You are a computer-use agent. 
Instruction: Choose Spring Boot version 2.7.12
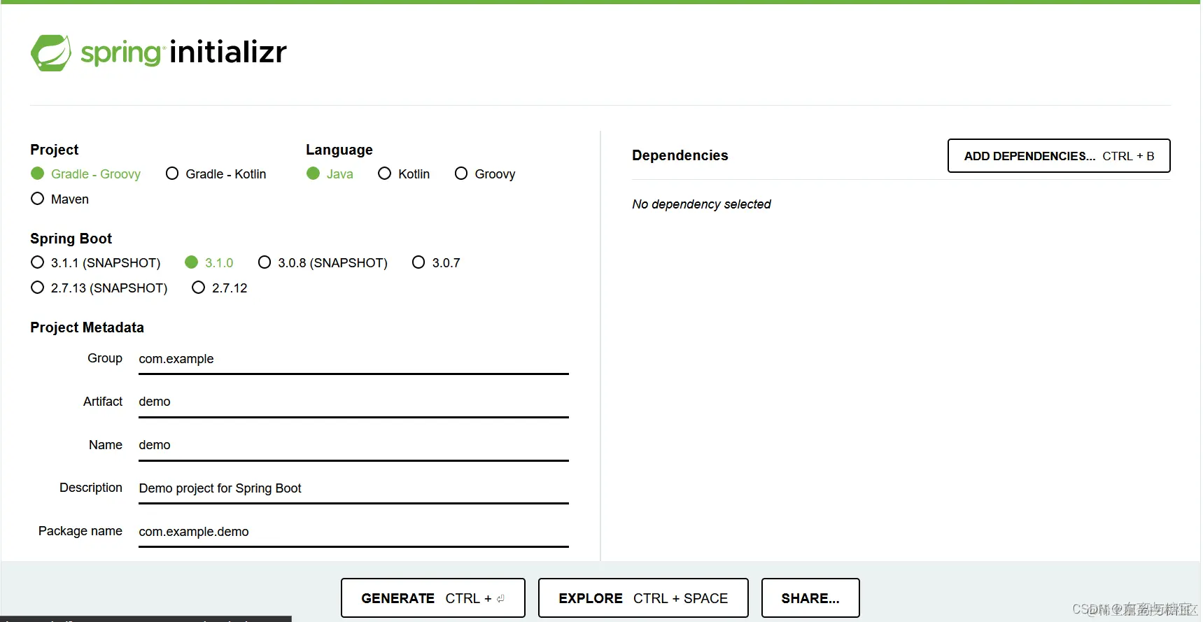pyautogui.click(x=220, y=288)
